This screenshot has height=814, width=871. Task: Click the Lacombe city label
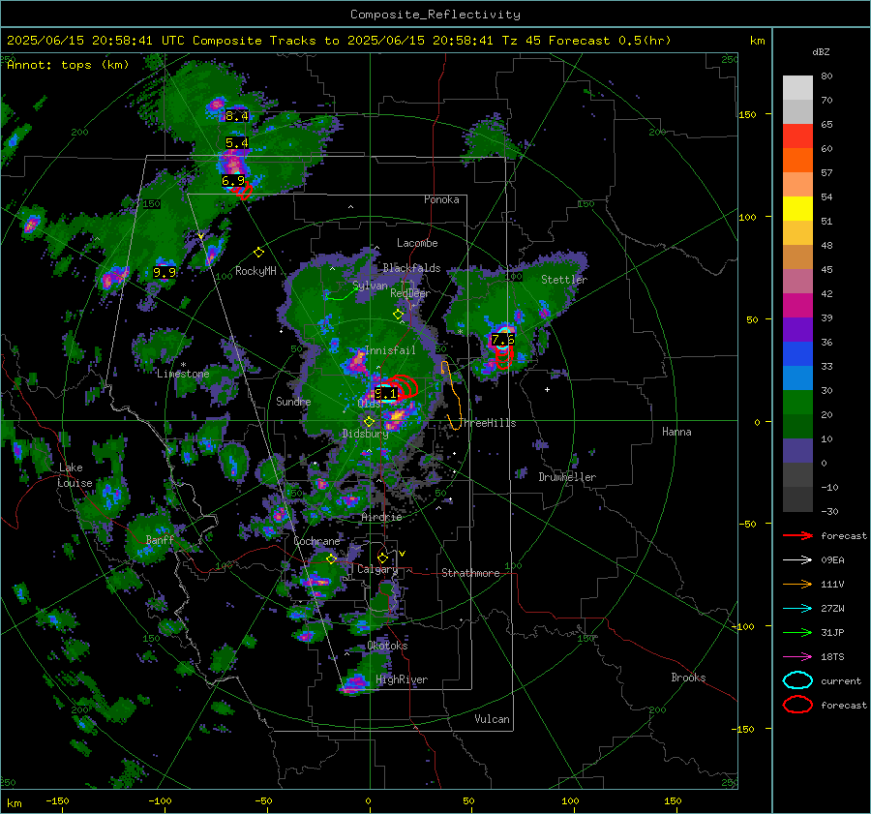[x=417, y=243]
